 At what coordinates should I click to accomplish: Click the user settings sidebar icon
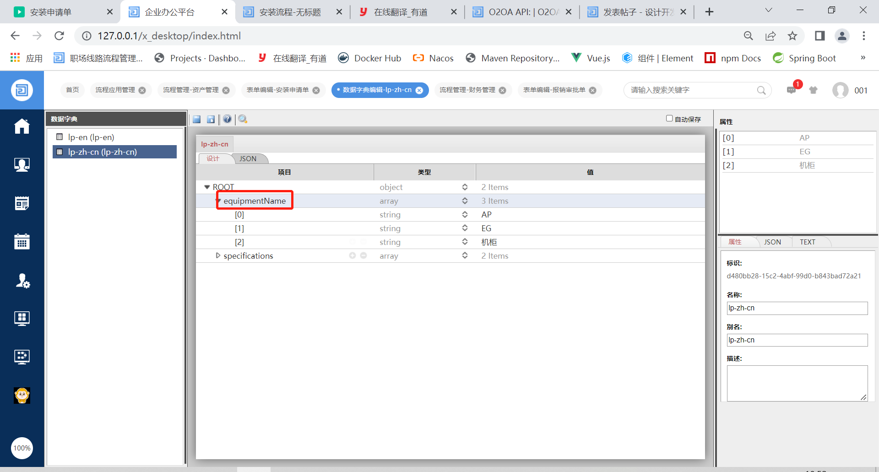pyautogui.click(x=22, y=280)
